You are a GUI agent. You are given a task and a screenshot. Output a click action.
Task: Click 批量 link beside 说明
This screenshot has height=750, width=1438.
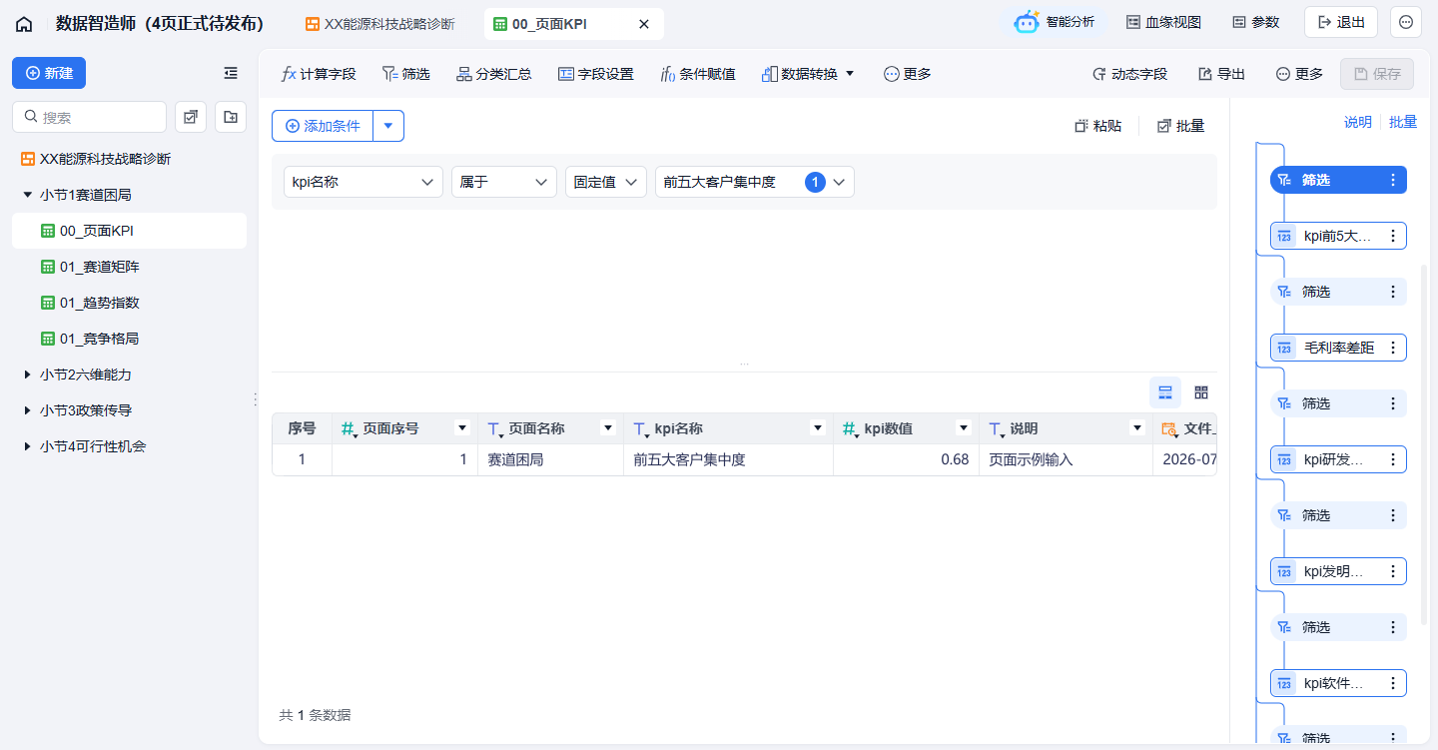click(x=1403, y=122)
